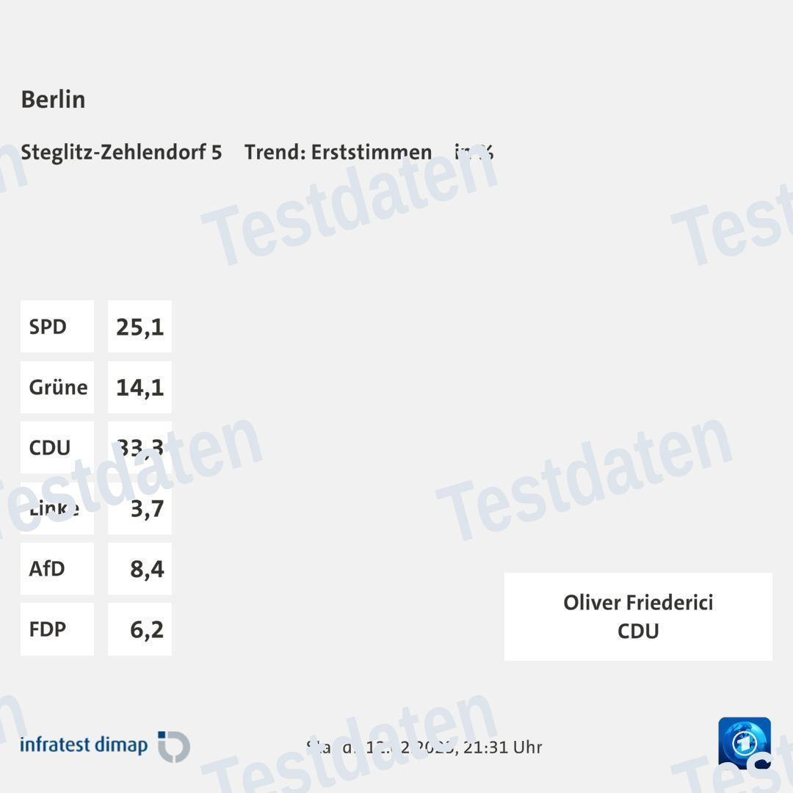Click the Oliver Friederici CDU box
Image resolution: width=793 pixels, height=793 pixels.
tap(638, 617)
